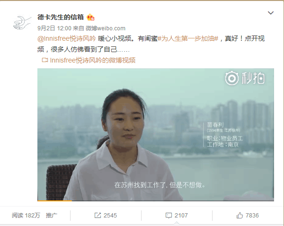
Task: Play the embedded interview video
Action: 156,135
